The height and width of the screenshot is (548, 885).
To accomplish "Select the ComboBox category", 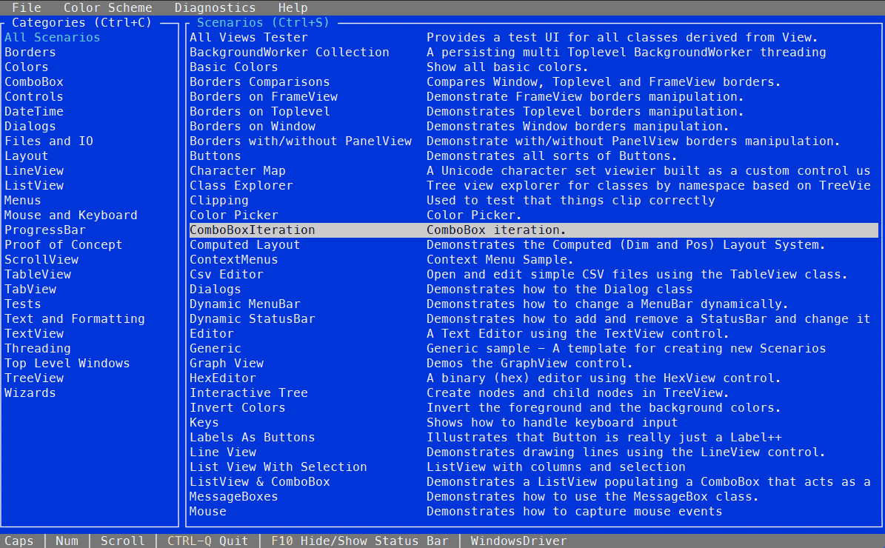I will click(x=34, y=82).
